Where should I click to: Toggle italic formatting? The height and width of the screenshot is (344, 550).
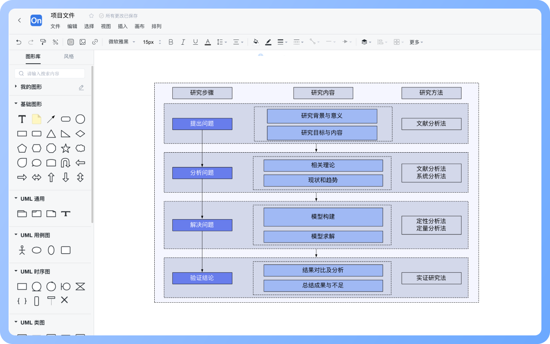point(183,42)
